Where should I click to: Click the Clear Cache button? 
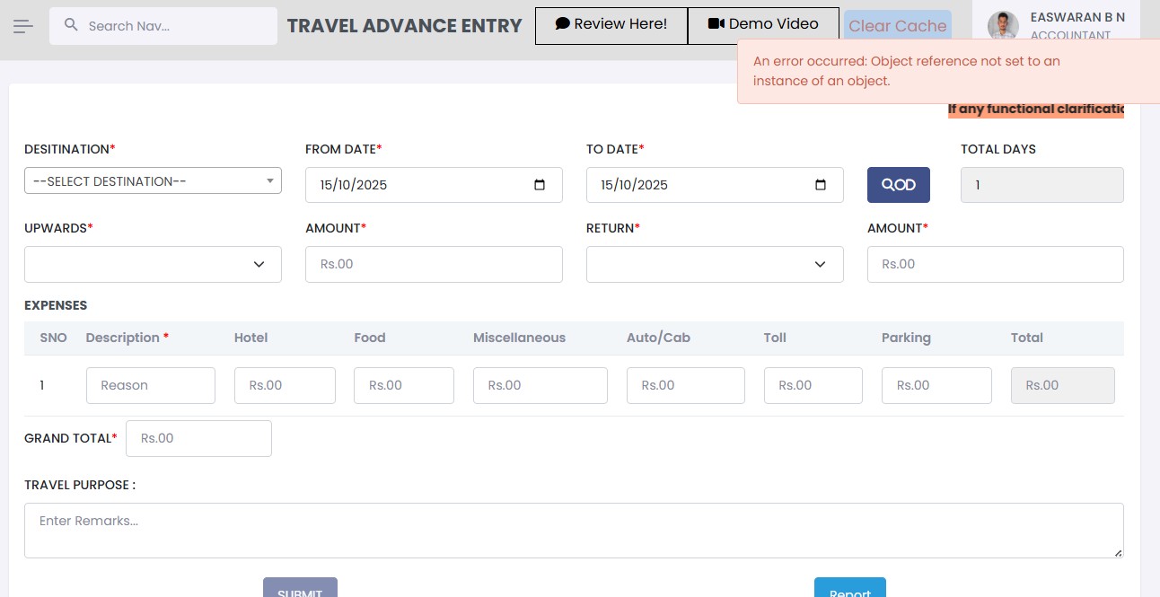[897, 26]
